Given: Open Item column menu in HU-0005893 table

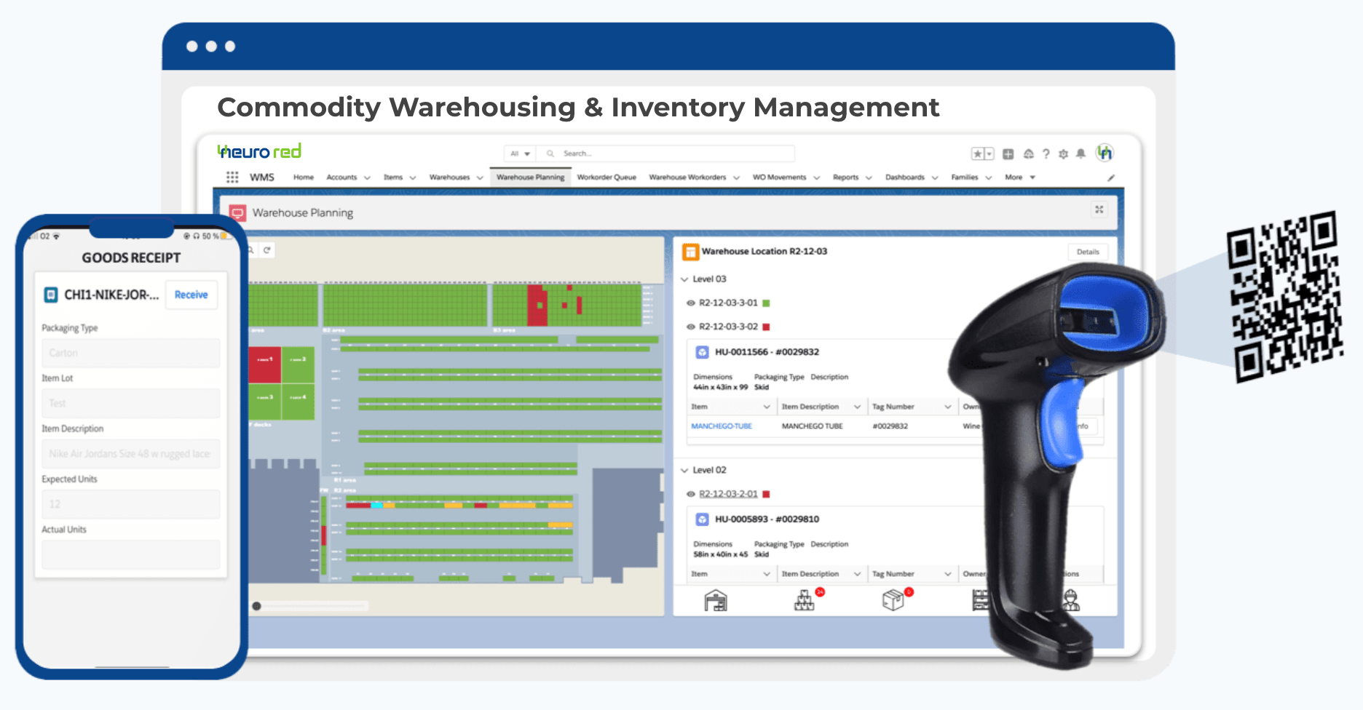Looking at the screenshot, I should click(766, 575).
